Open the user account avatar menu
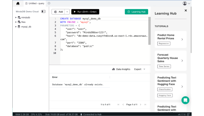This screenshot has height=116, width=204. tap(185, 3)
